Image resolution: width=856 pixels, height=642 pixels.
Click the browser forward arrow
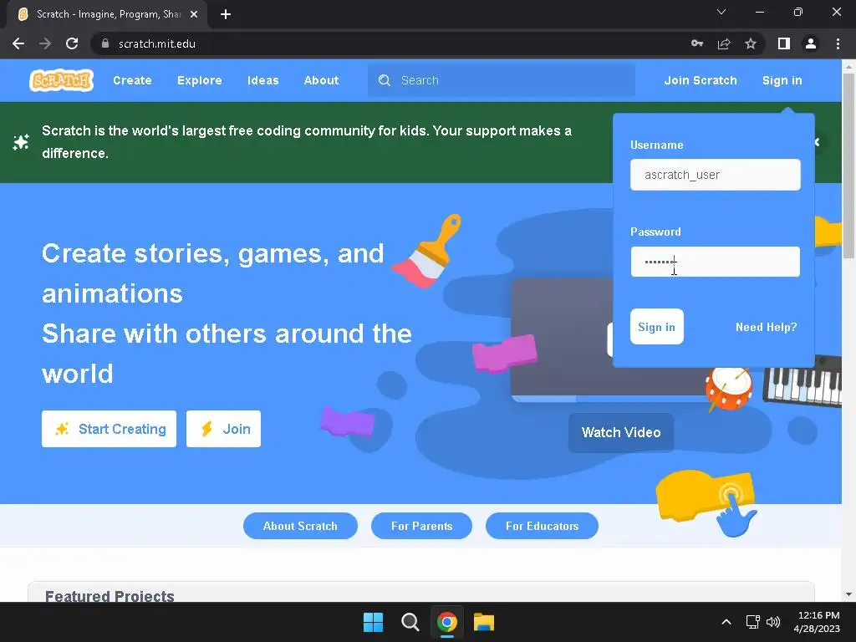45,43
